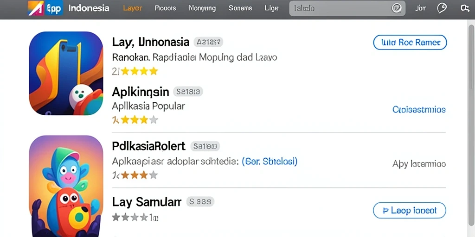475x237 pixels.
Task: Open the Nonqrnig menu item
Action: tap(202, 8)
